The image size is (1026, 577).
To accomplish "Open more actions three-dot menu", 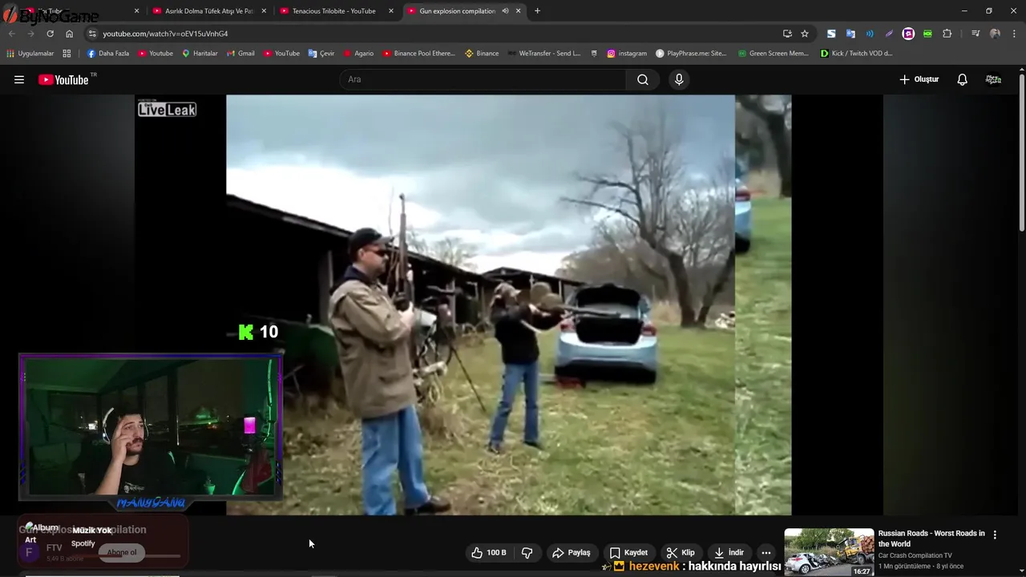I will pos(766,552).
